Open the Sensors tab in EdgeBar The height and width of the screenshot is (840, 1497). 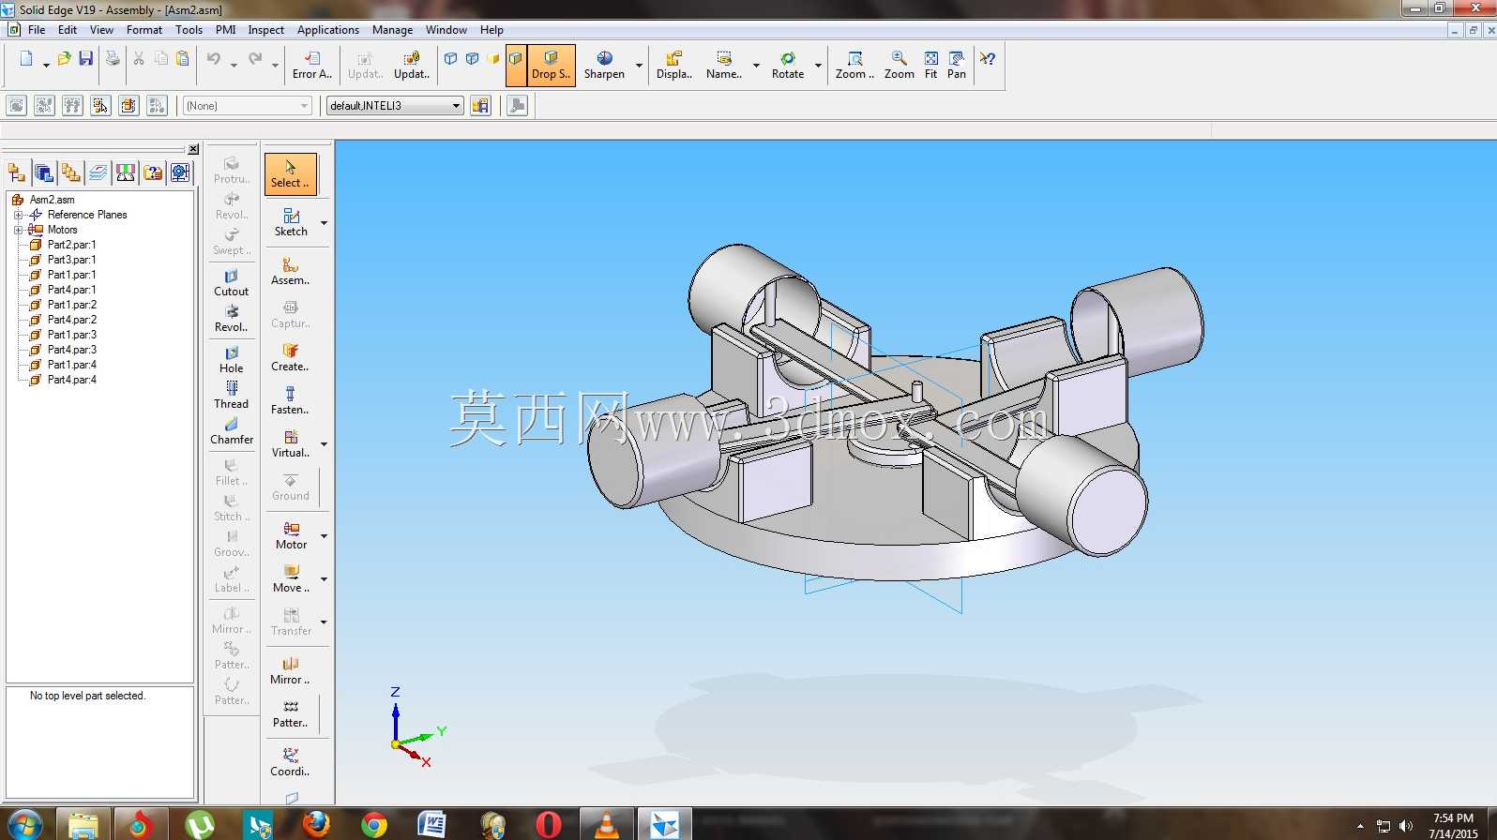click(126, 172)
